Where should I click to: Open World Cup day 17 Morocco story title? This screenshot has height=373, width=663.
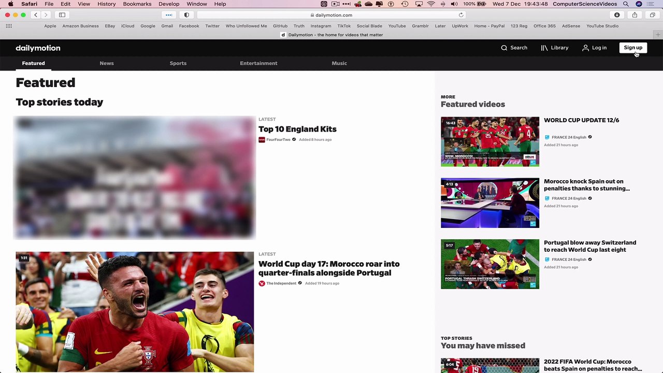point(329,268)
